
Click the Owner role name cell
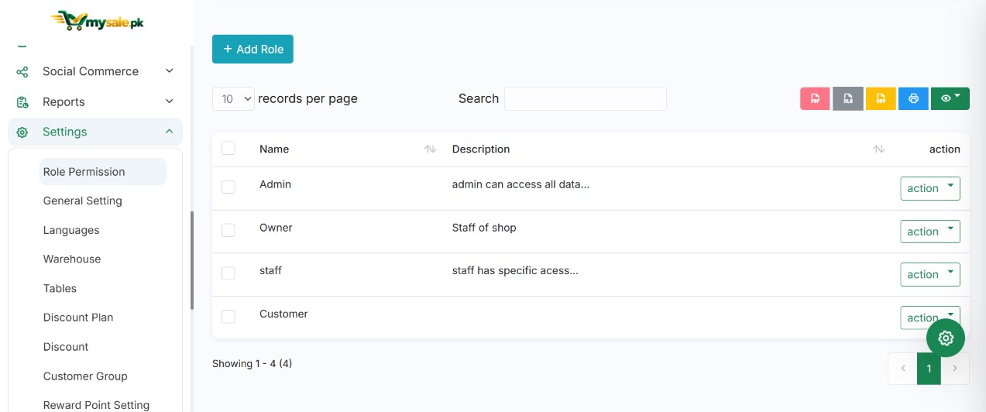tap(276, 228)
